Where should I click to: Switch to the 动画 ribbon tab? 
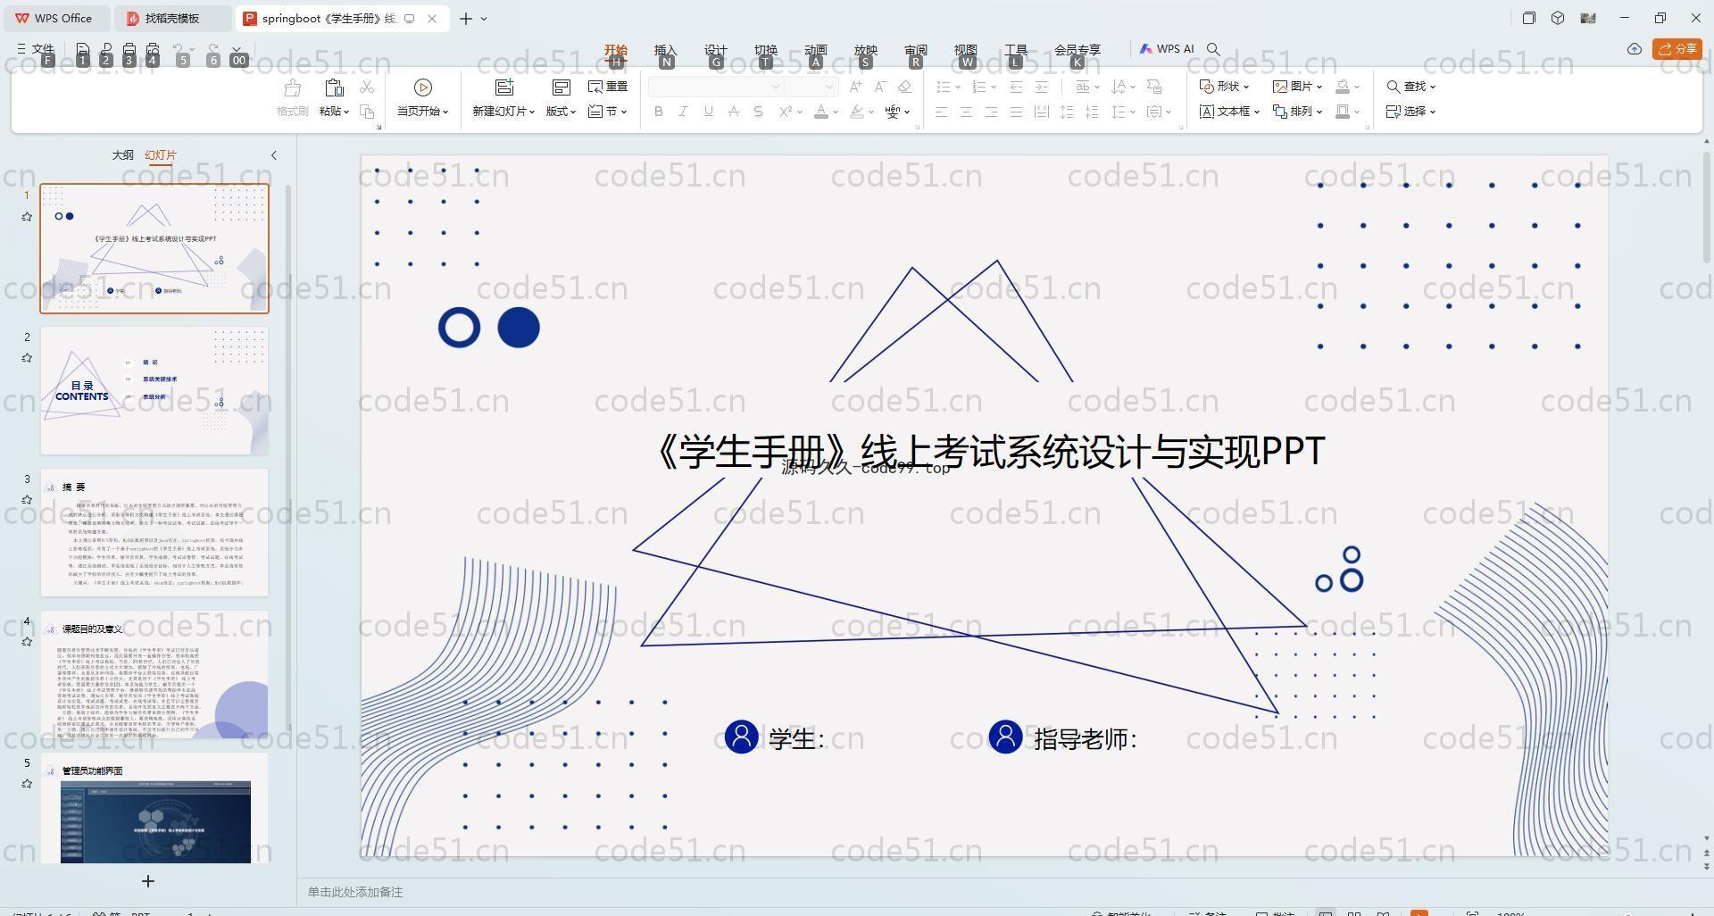click(x=815, y=50)
